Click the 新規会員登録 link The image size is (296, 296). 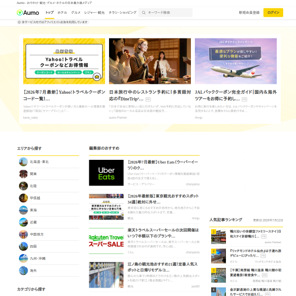(x=249, y=13)
